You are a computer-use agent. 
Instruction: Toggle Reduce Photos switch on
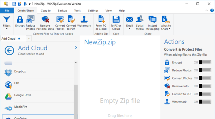pos(205,70)
